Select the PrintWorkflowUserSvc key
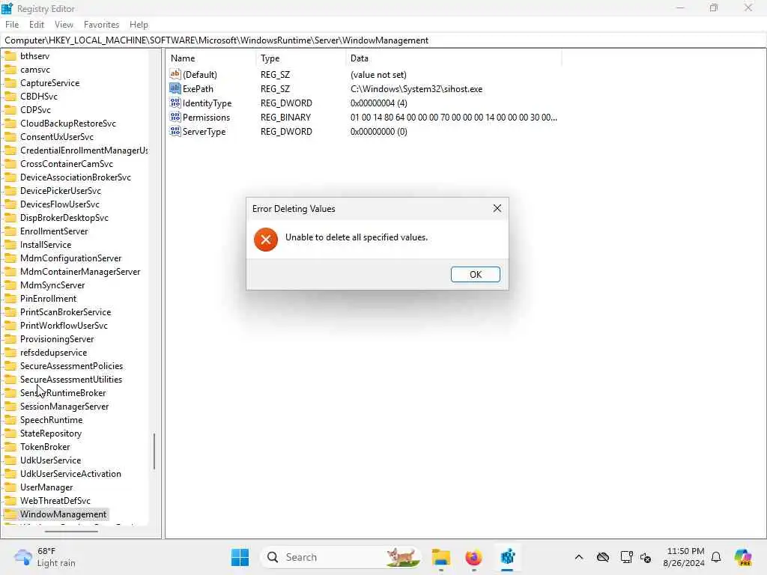767x575 pixels. click(x=64, y=325)
